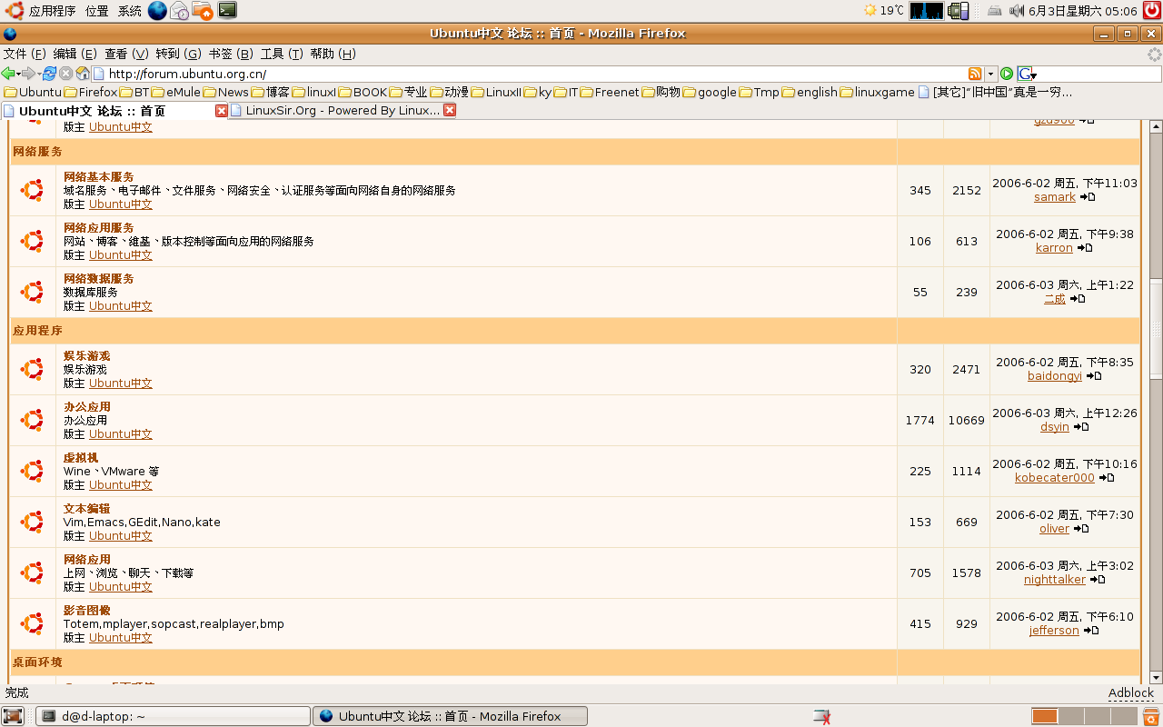The height and width of the screenshot is (727, 1163).
Task: Switch to d@d-laptop terminal in taskbar
Action: coord(173,716)
